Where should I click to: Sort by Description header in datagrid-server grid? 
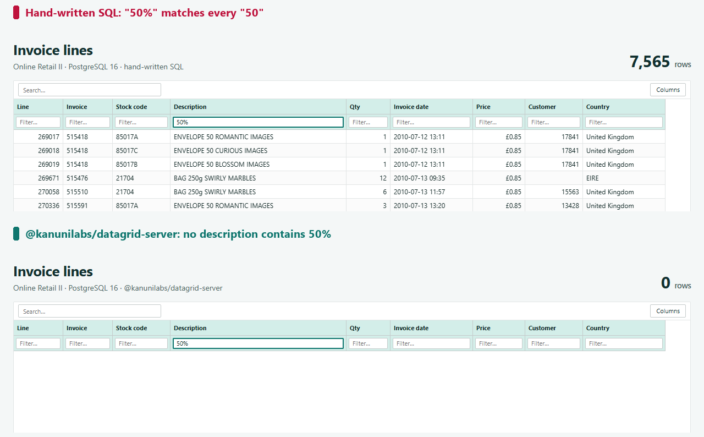coord(258,328)
